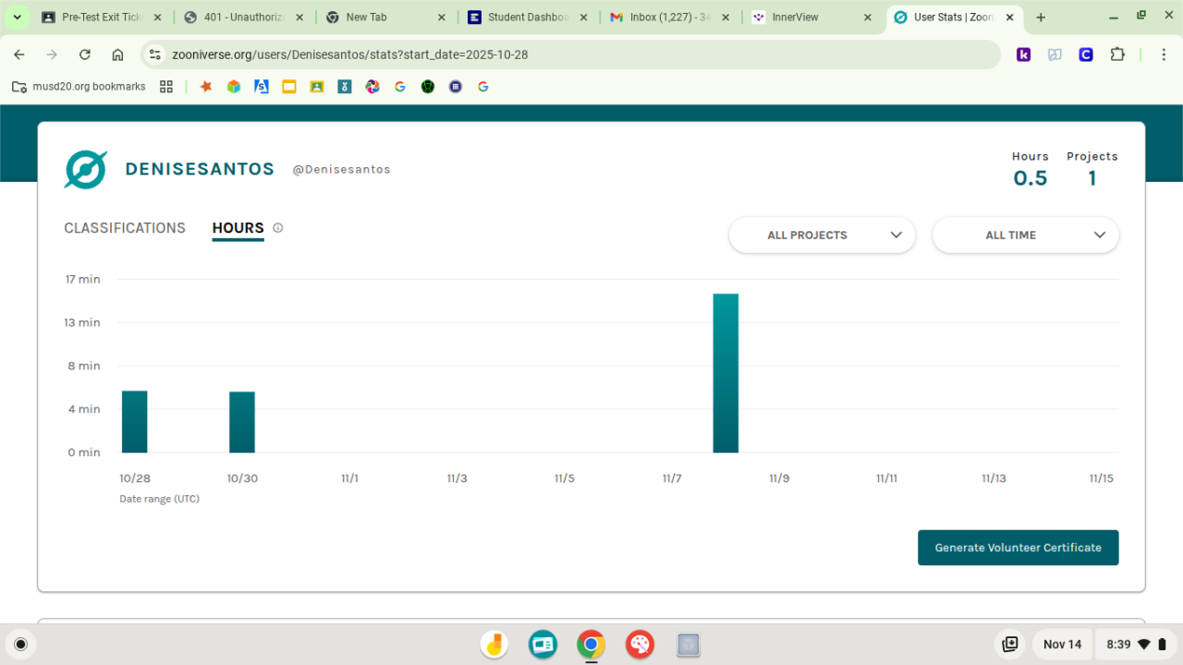Image resolution: width=1183 pixels, height=665 pixels.
Task: Switch to the 401 - Unauthorized tab
Action: click(x=242, y=18)
